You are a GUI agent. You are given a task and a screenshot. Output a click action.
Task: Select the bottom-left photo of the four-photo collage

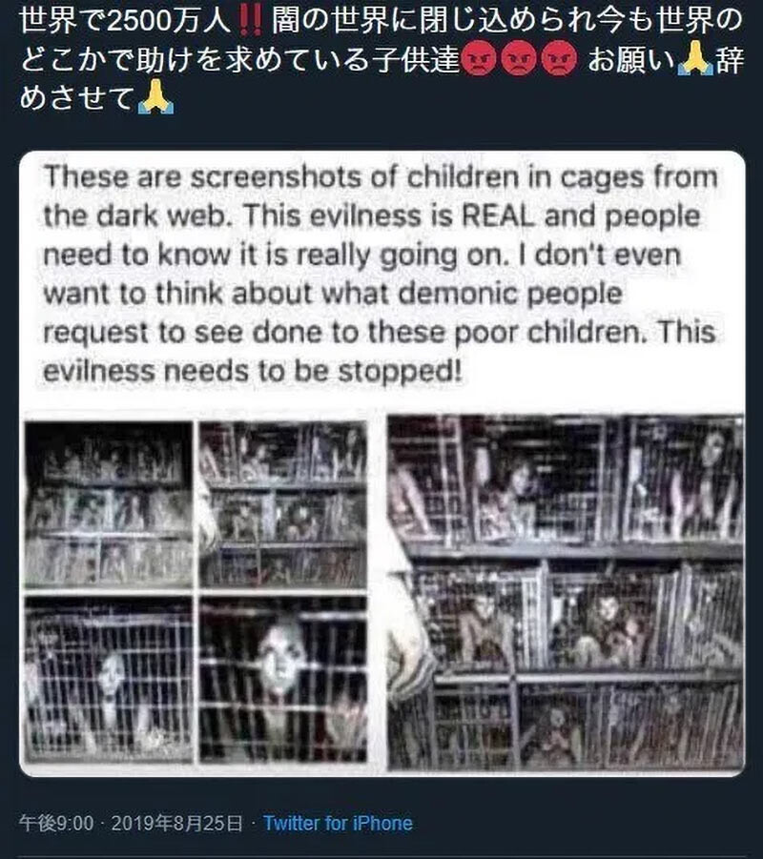click(109, 680)
